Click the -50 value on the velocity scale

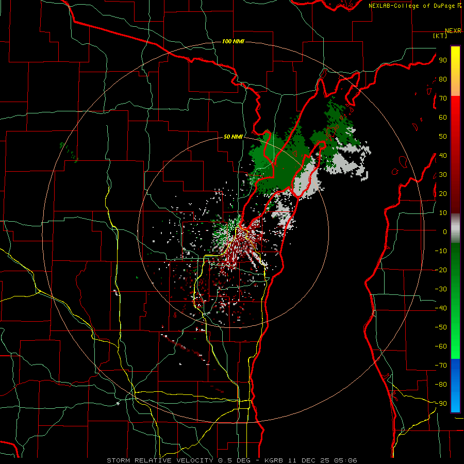(441, 327)
